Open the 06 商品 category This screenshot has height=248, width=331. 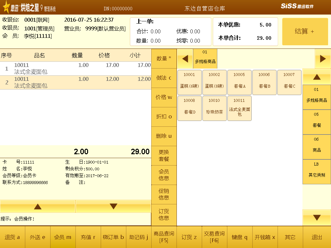(316, 147)
